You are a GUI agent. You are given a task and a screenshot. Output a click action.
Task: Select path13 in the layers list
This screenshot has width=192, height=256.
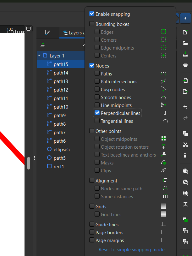click(x=61, y=81)
